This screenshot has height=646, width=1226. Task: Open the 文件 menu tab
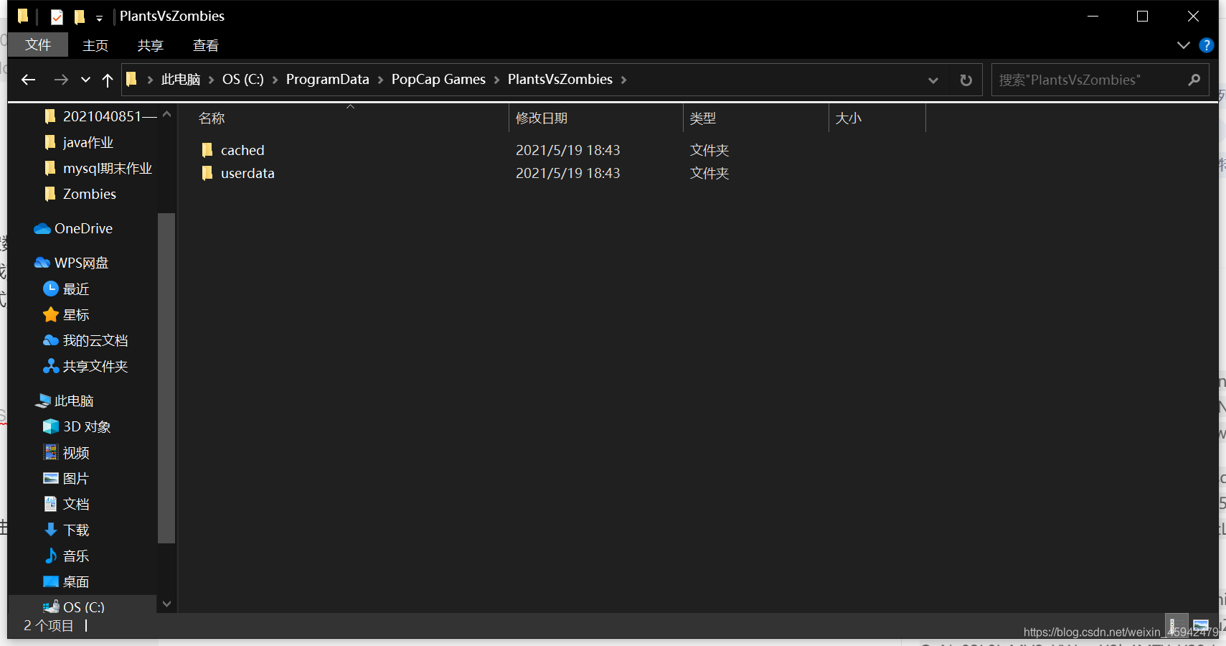pos(38,45)
